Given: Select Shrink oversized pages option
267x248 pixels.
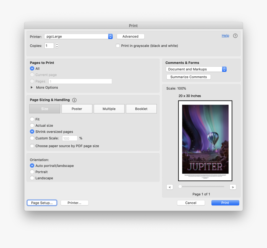Looking at the screenshot, I should click(32, 132).
